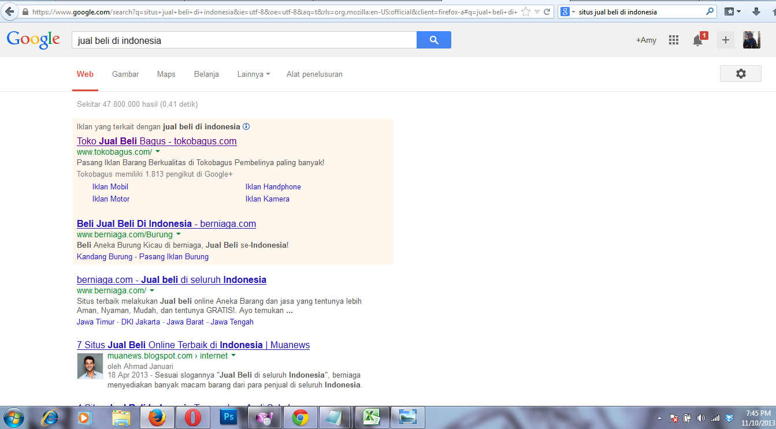The image size is (776, 429).
Task: Click the padlock site identity icon
Action: pyautogui.click(x=25, y=12)
